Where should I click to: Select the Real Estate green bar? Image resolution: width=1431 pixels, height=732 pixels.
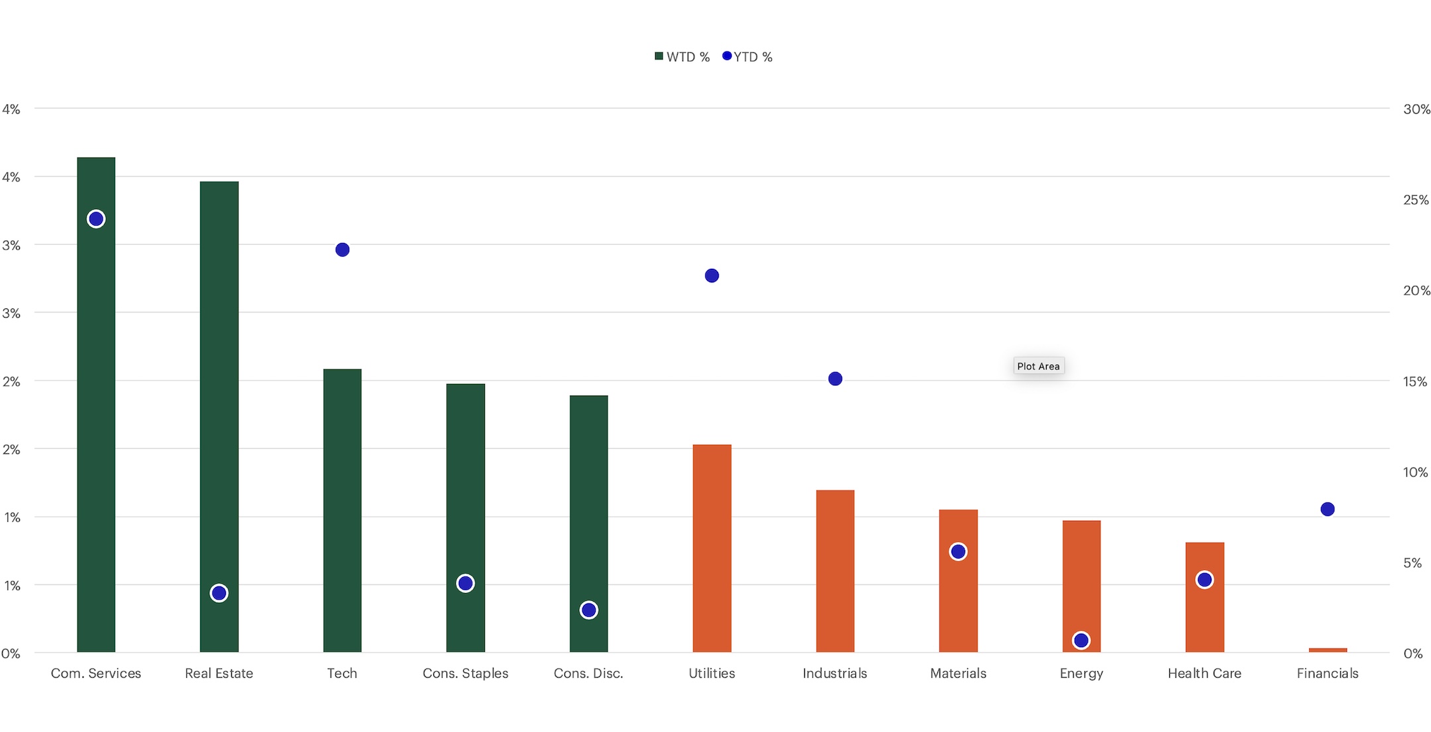(x=219, y=397)
